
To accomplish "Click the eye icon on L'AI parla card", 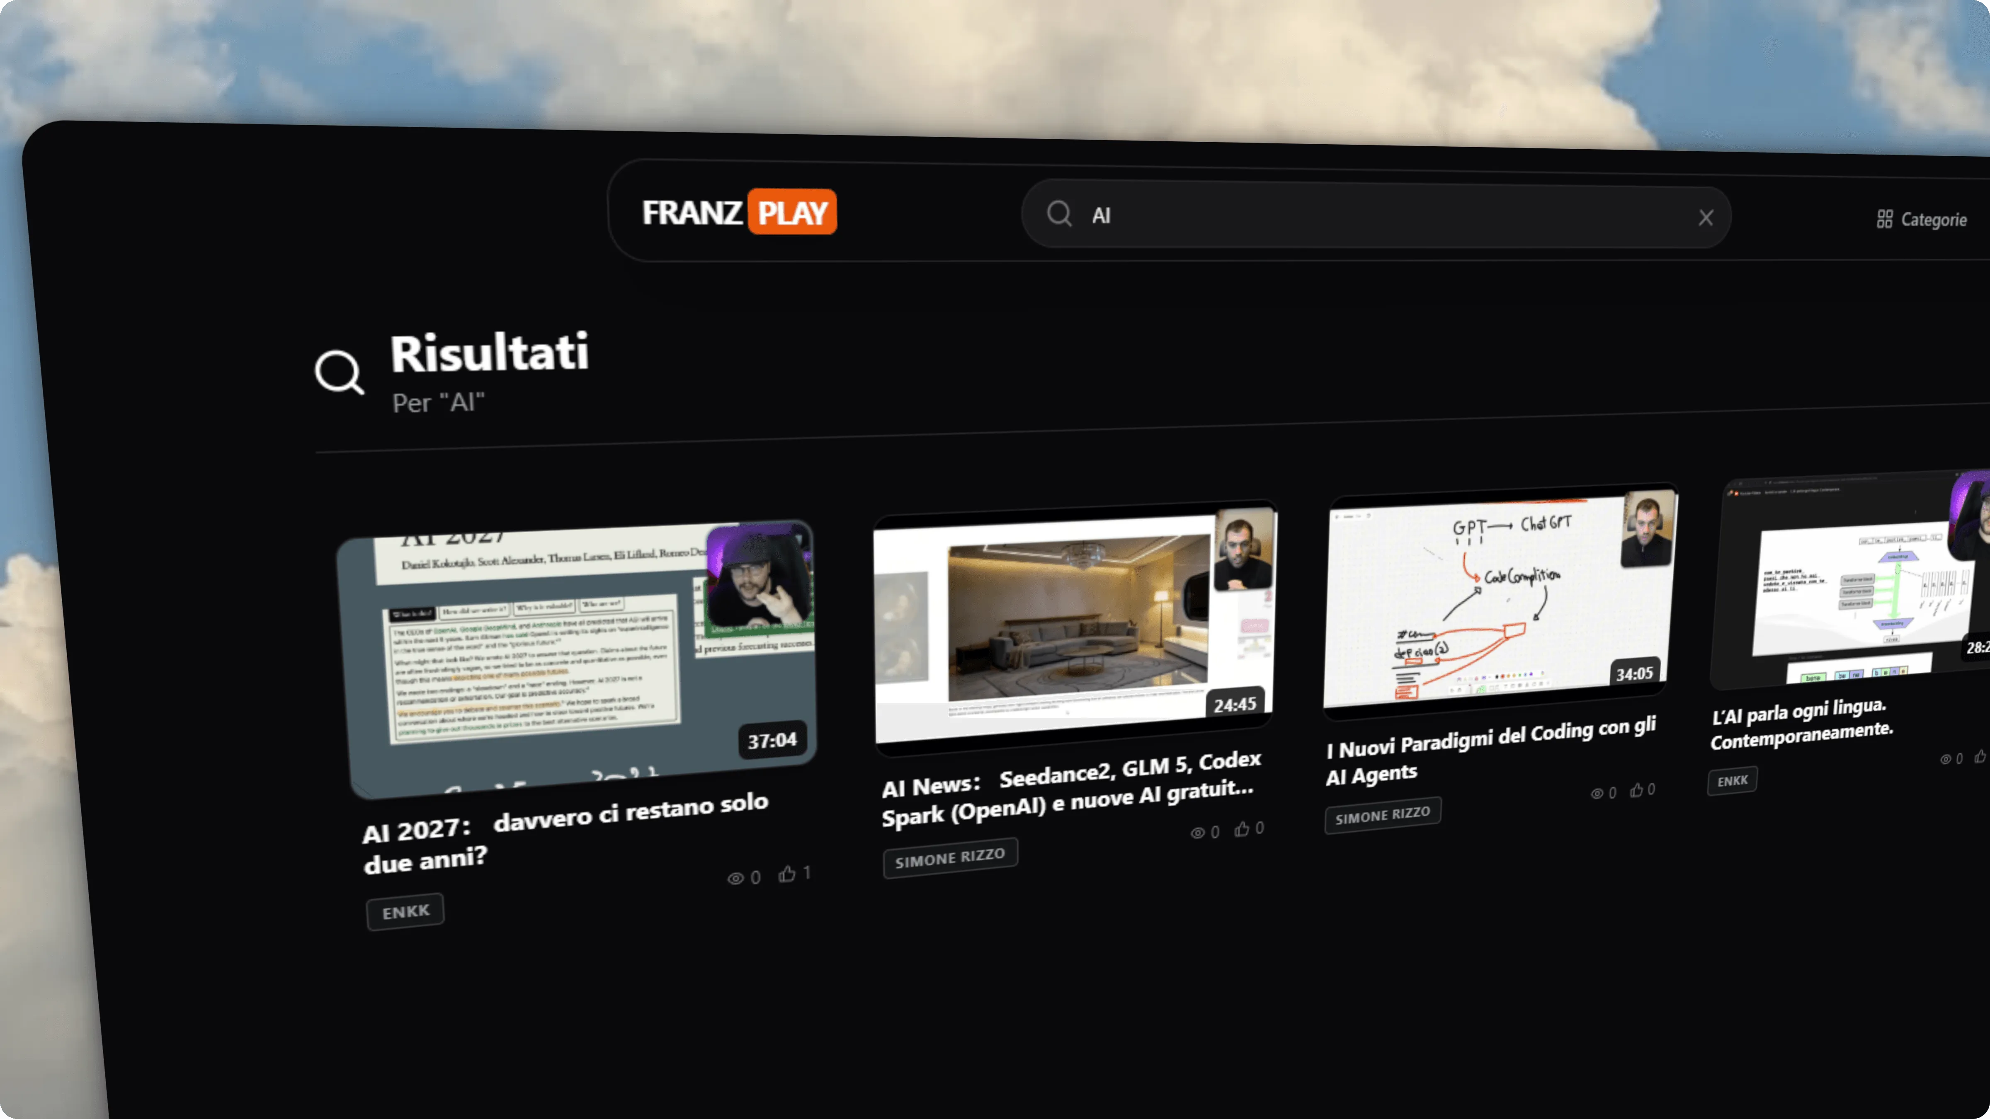I will tap(1945, 759).
